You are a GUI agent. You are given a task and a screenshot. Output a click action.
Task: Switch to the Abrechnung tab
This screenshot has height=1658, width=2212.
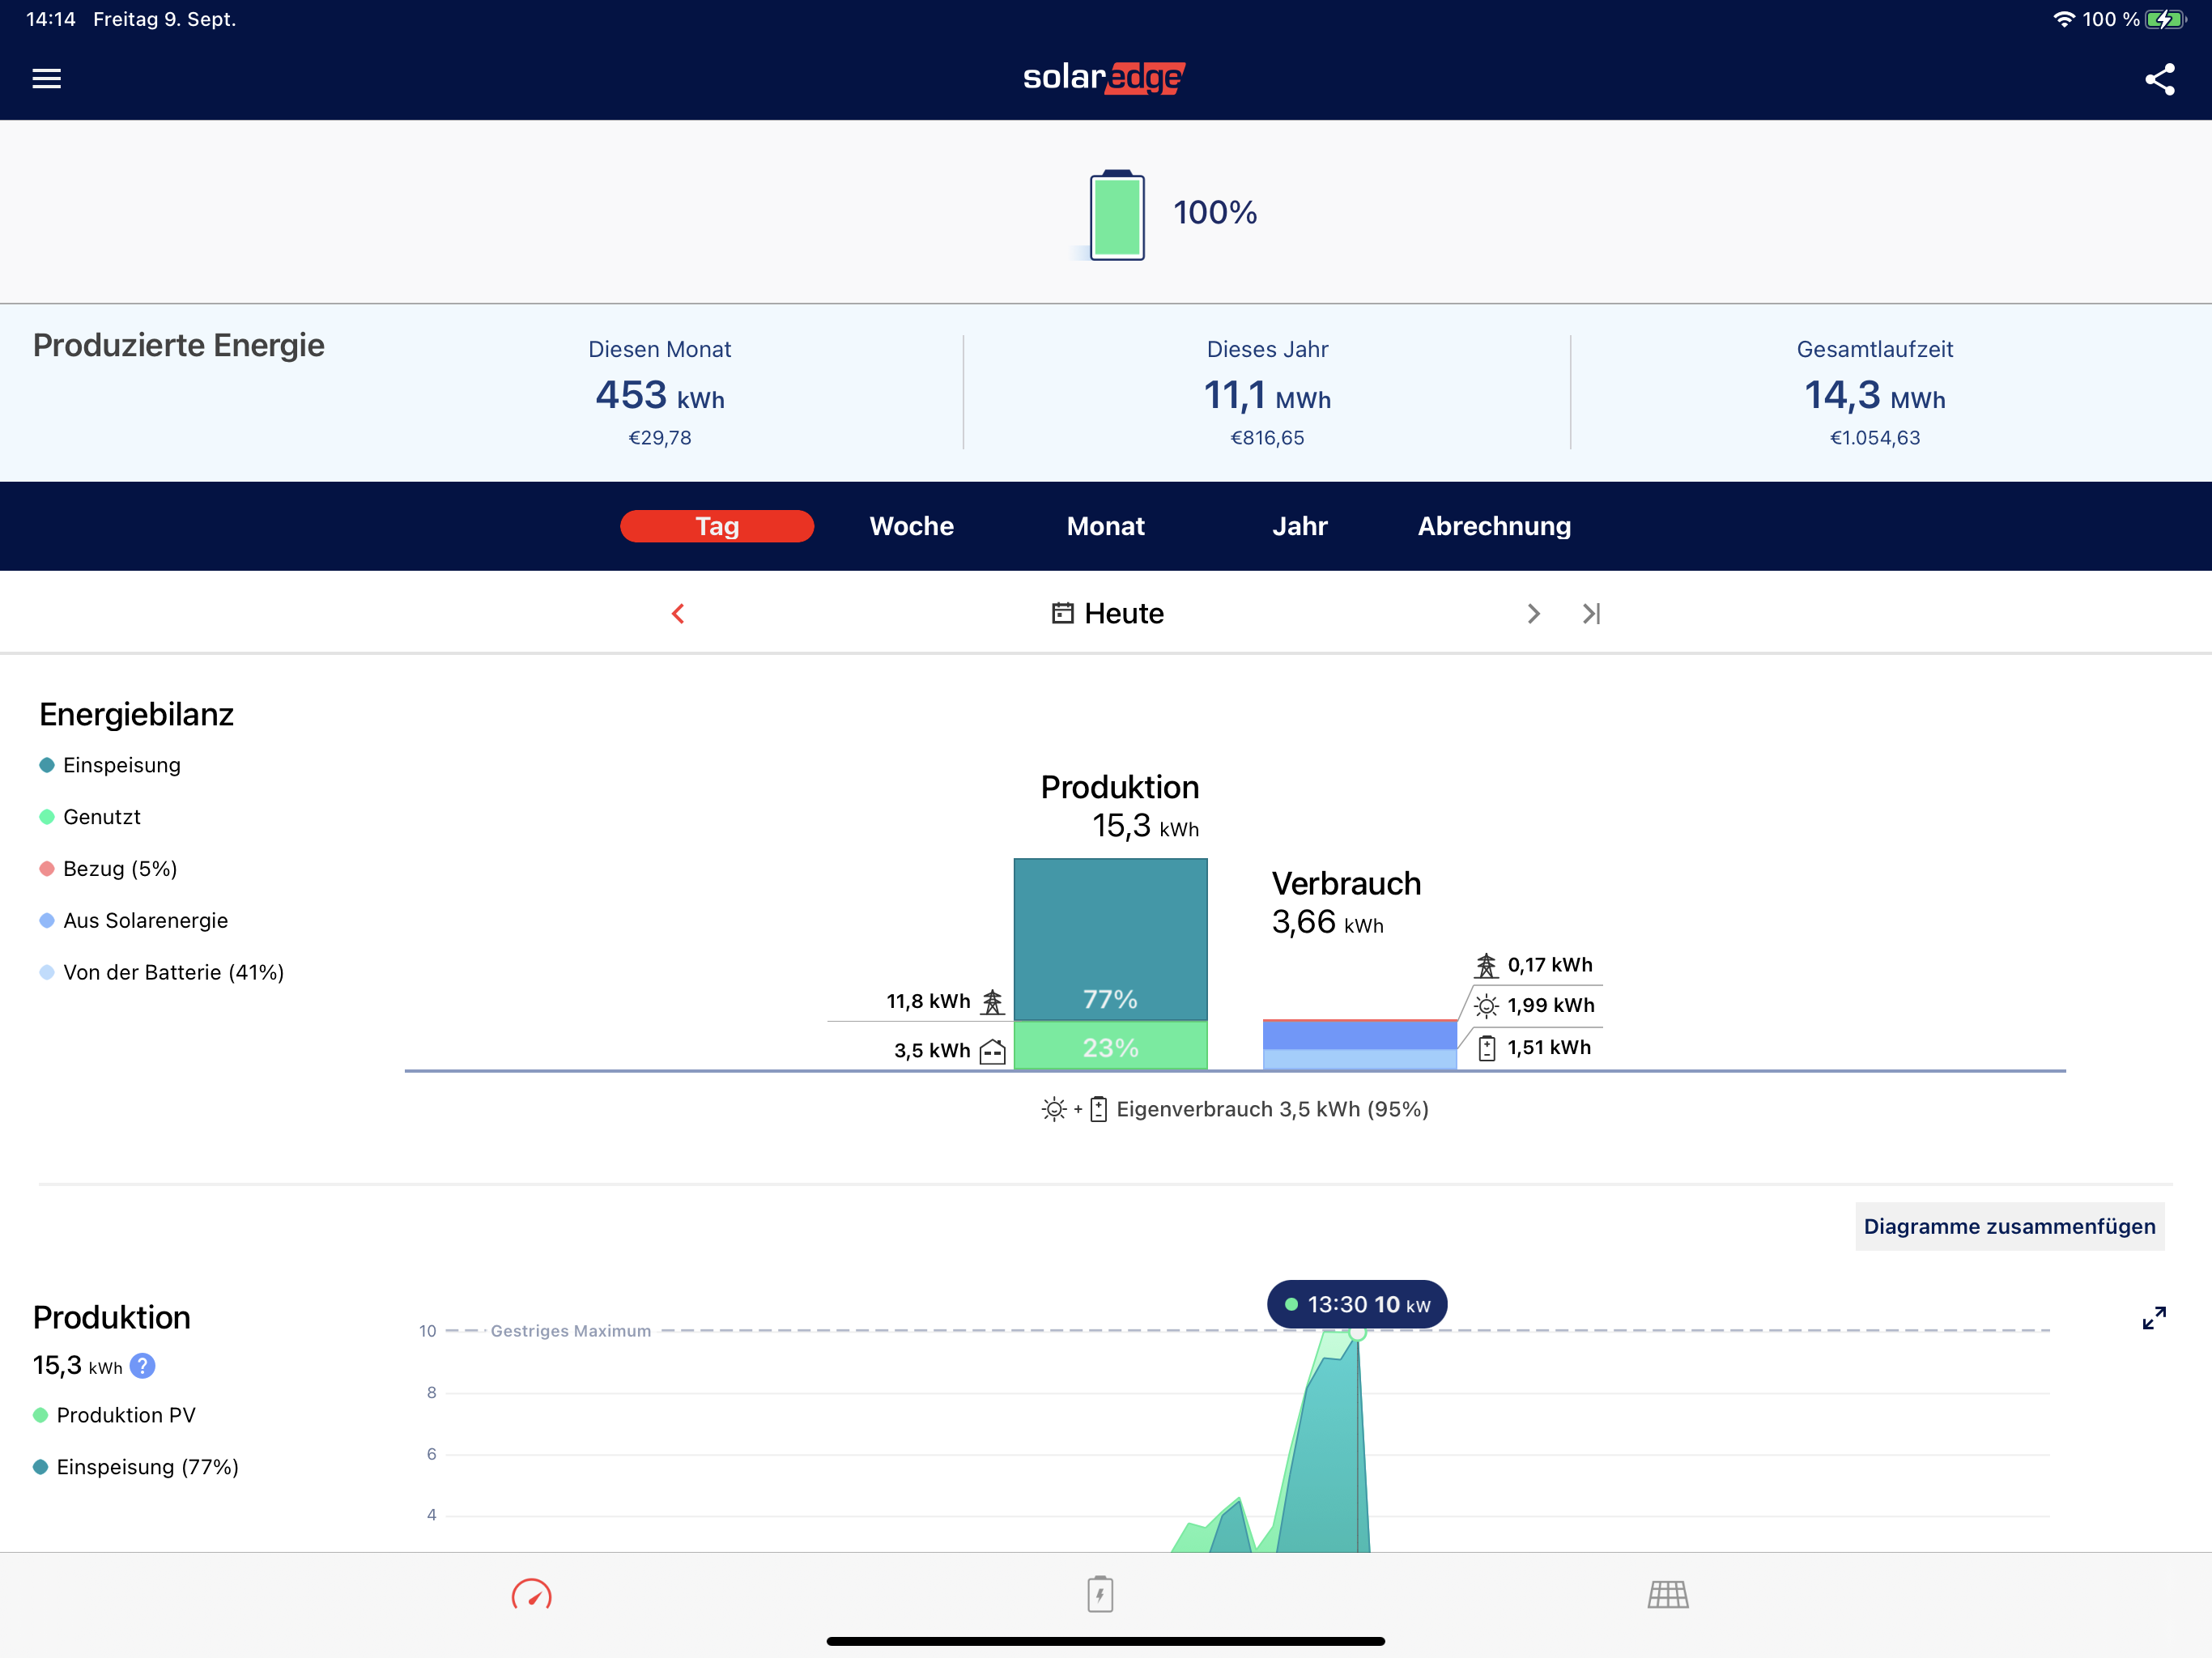pyautogui.click(x=1493, y=526)
